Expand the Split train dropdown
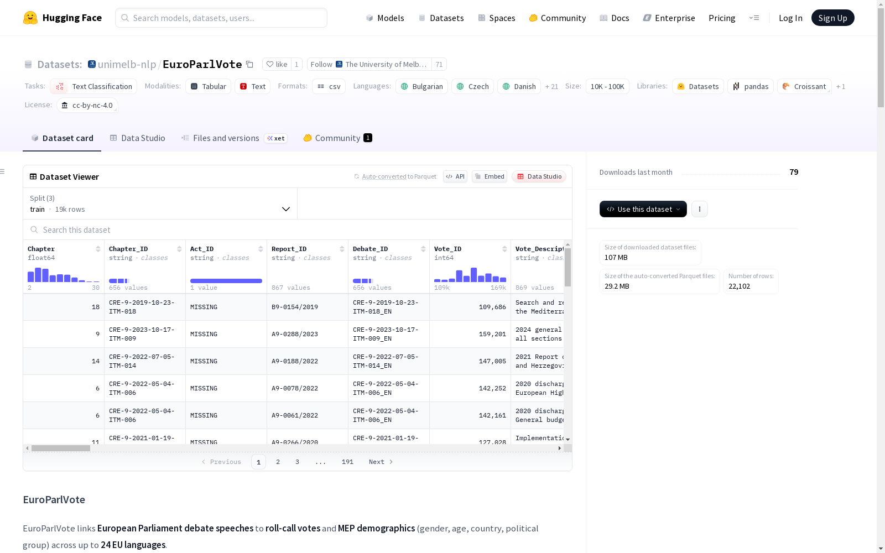The width and height of the screenshot is (885, 553). [160, 204]
